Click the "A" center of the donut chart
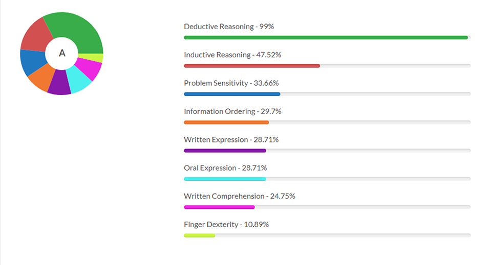491x265 pixels. coord(62,53)
